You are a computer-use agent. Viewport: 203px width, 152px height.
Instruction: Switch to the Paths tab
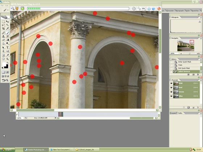click(180, 113)
